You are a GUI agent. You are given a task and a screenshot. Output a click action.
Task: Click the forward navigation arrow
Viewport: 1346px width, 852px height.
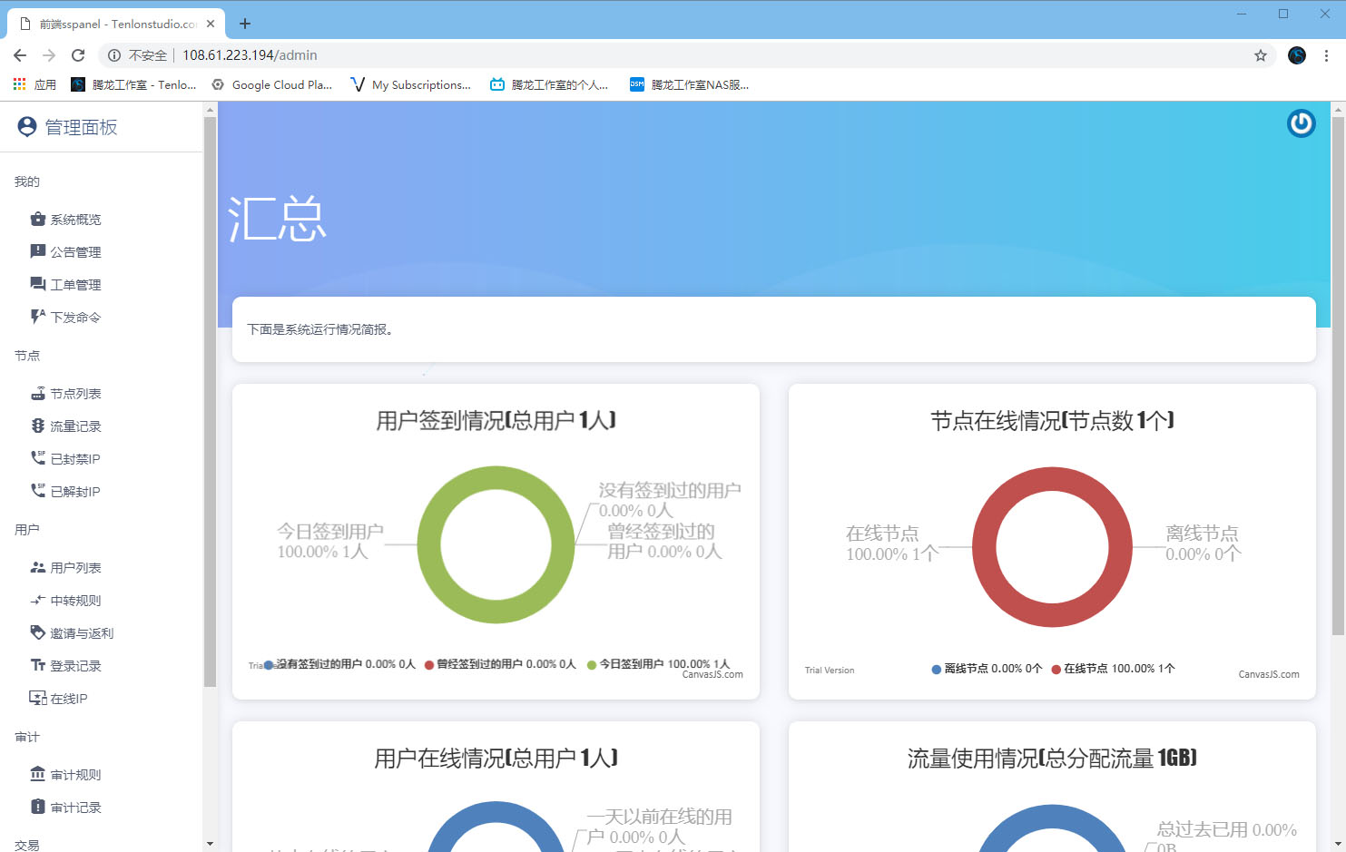click(49, 55)
